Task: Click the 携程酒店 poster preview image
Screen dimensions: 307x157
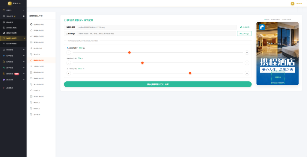Action: click(277, 54)
